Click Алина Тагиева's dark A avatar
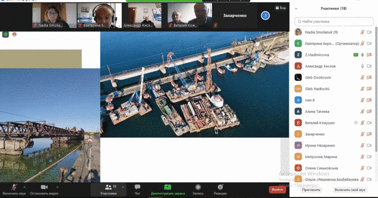The height and width of the screenshot is (198, 378). [x=298, y=111]
